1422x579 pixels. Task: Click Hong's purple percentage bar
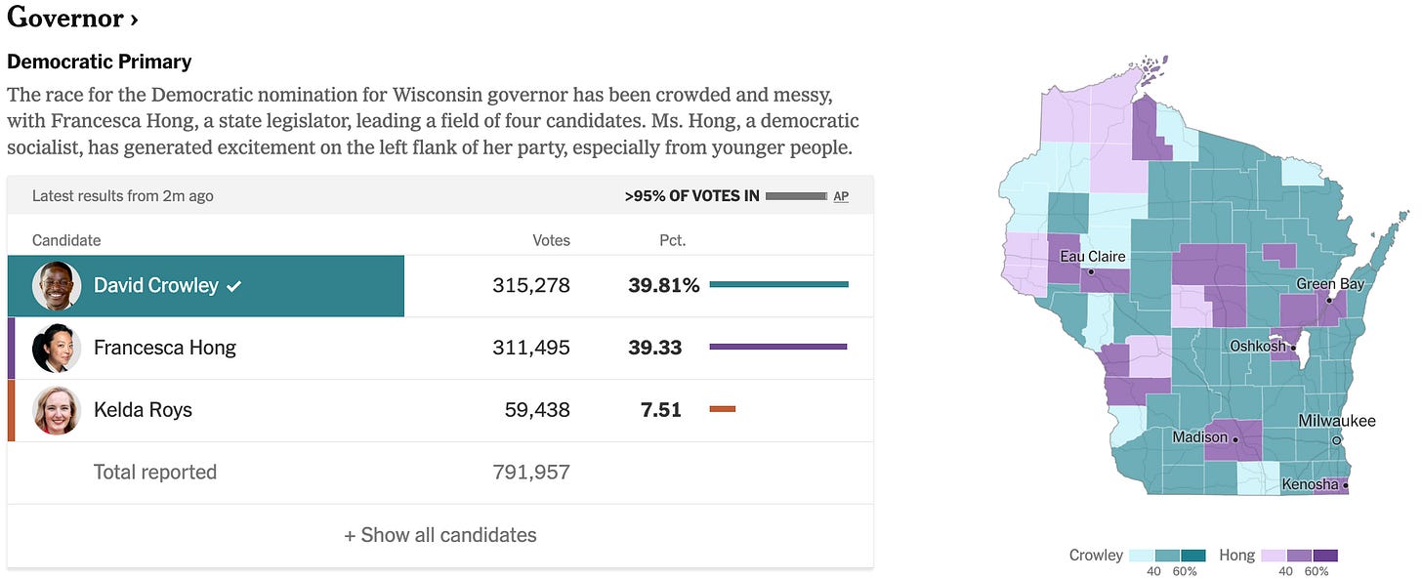(778, 347)
